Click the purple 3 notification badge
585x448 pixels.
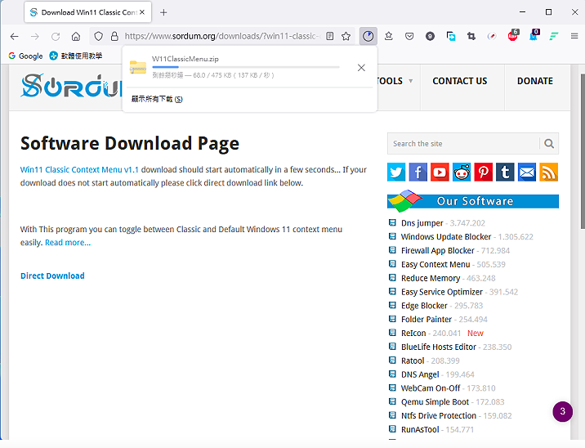tap(563, 412)
